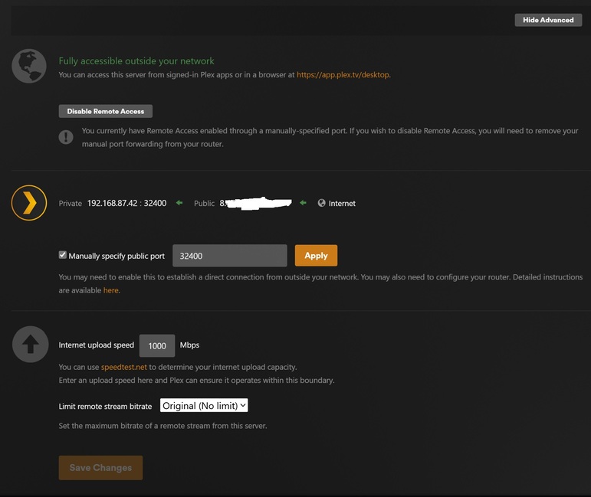Open Limit remote stream bitrate dropdown
Screen dimensions: 591x497
(204, 406)
